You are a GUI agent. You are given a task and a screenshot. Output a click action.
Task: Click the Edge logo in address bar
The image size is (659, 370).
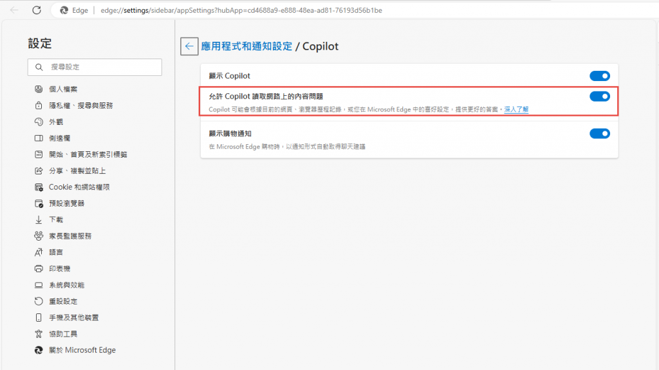[64, 10]
